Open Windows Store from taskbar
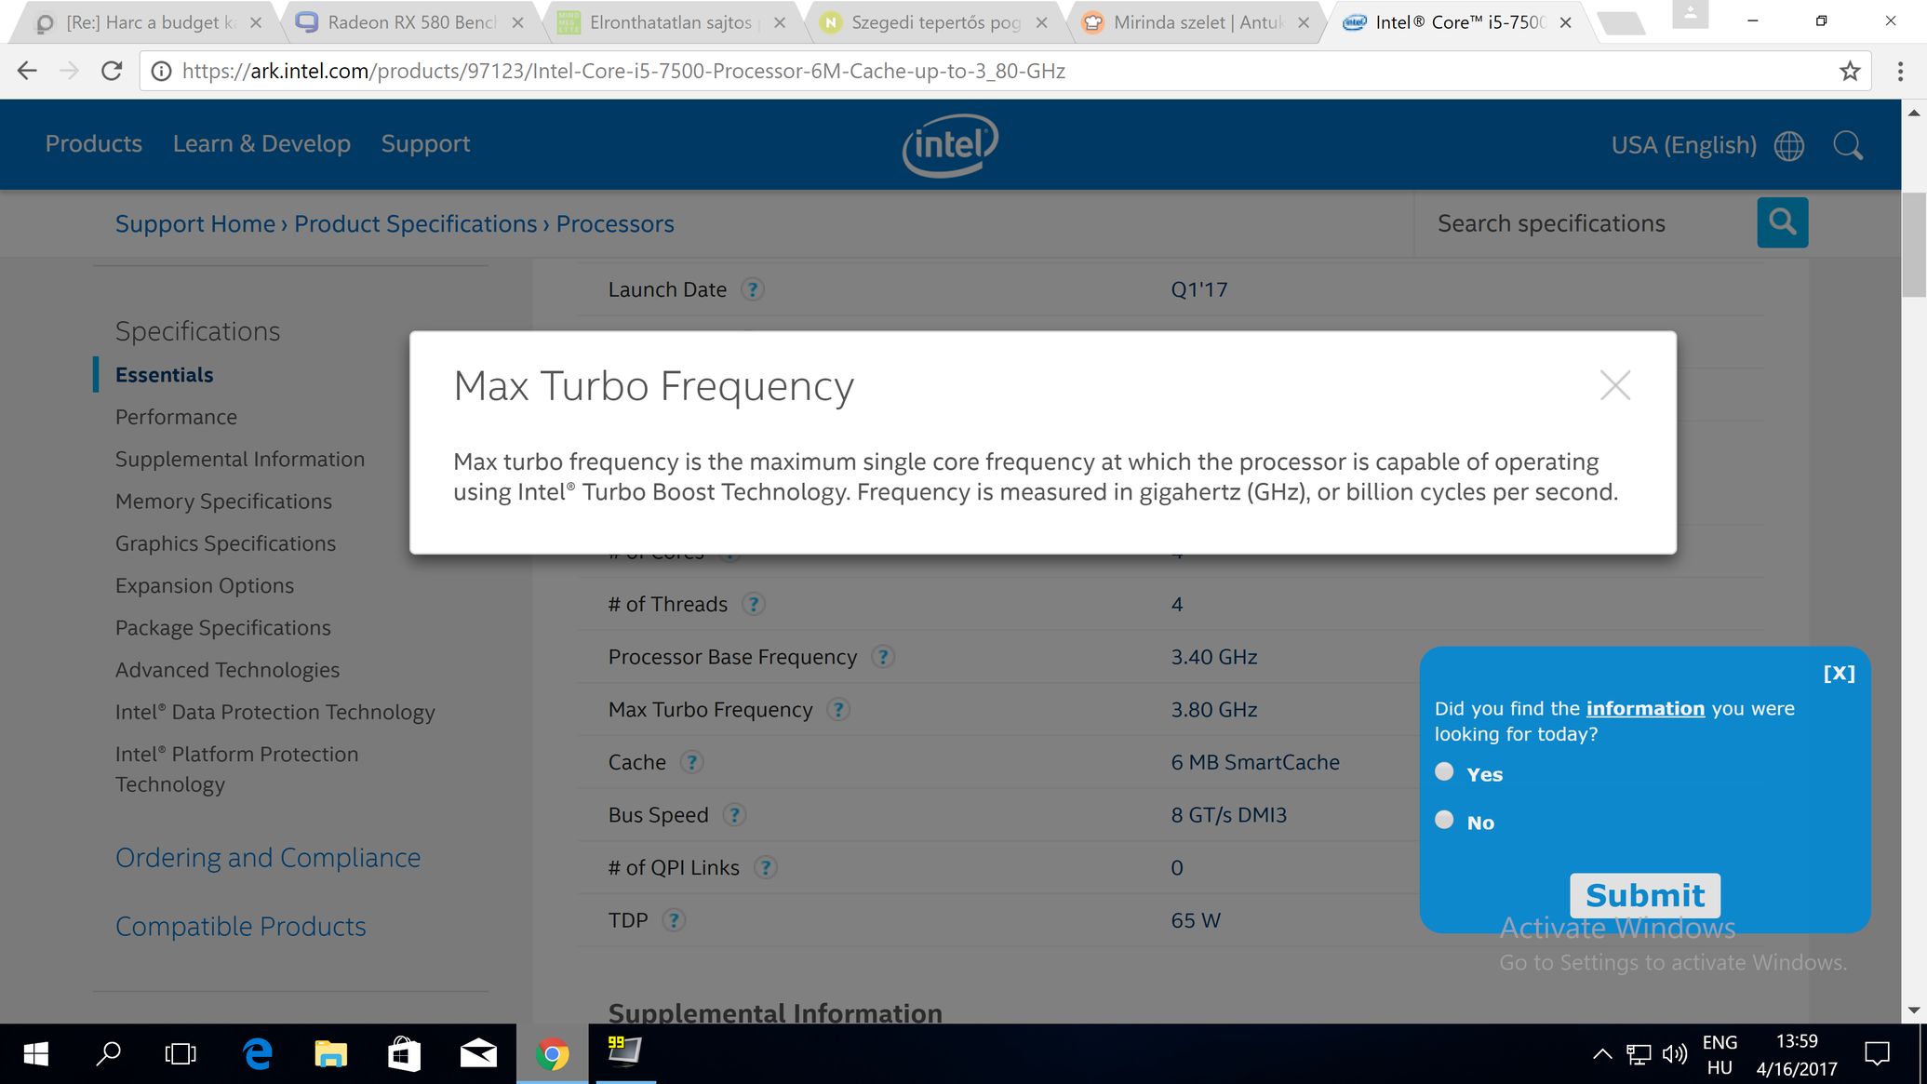Image resolution: width=1927 pixels, height=1084 pixels. 404,1053
